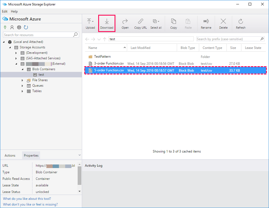Go up one level with up arrow
The width and height of the screenshot is (269, 208).
105,39
